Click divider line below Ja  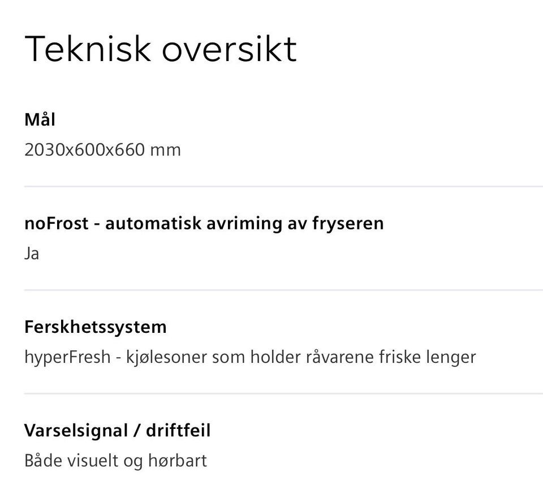point(283,290)
